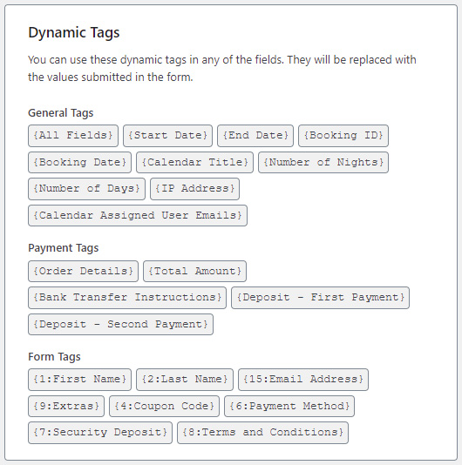462x465 pixels.
Task: Click the {6:Payment Method} tag
Action: coord(289,407)
